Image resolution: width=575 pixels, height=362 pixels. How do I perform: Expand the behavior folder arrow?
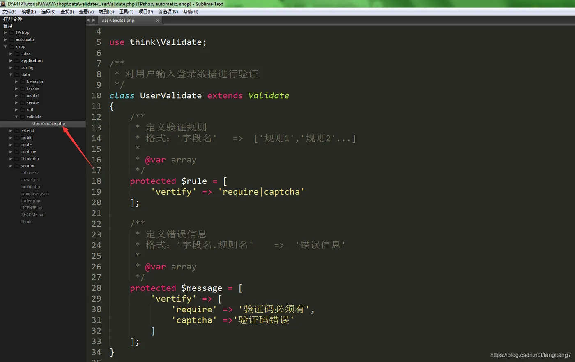pyautogui.click(x=16, y=81)
